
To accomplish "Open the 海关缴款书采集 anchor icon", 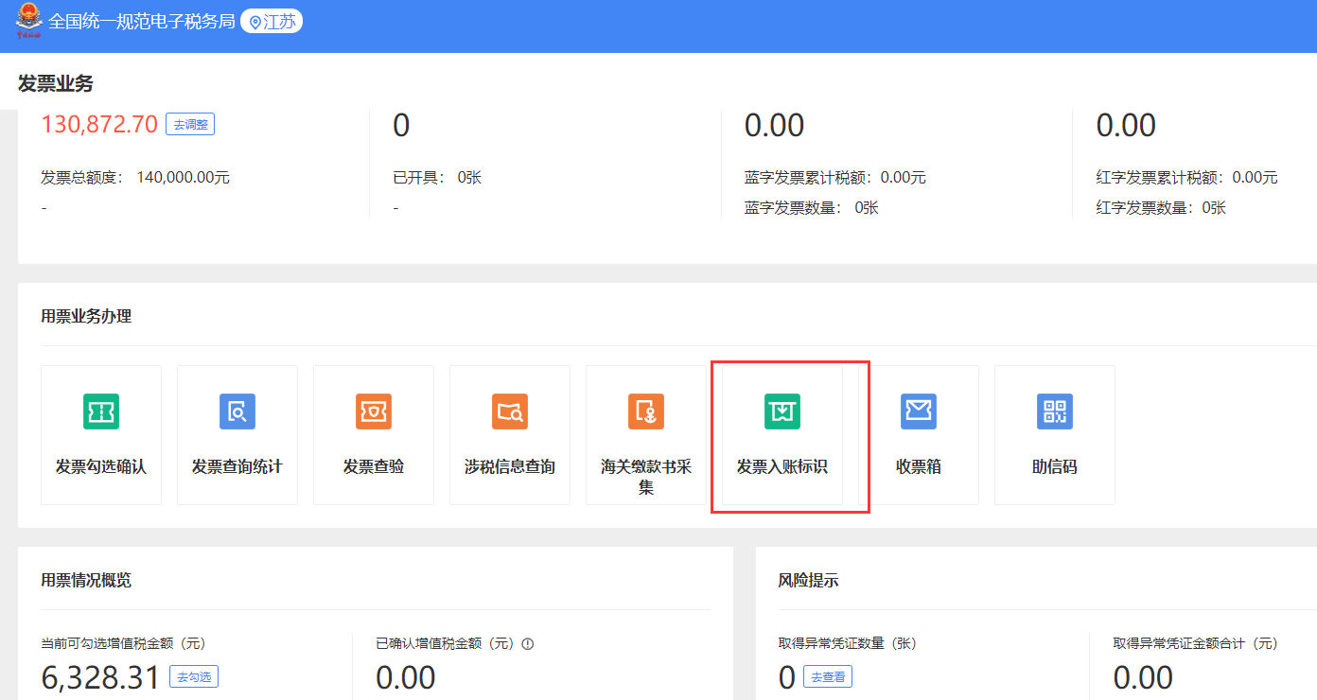I will (x=645, y=411).
